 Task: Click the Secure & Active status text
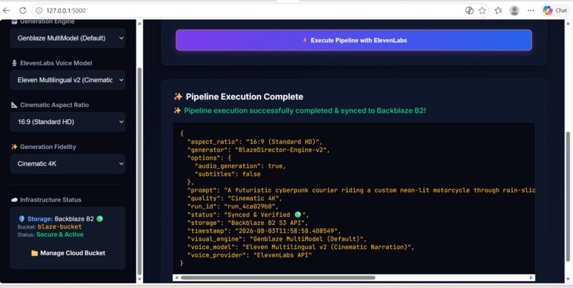pyautogui.click(x=60, y=234)
